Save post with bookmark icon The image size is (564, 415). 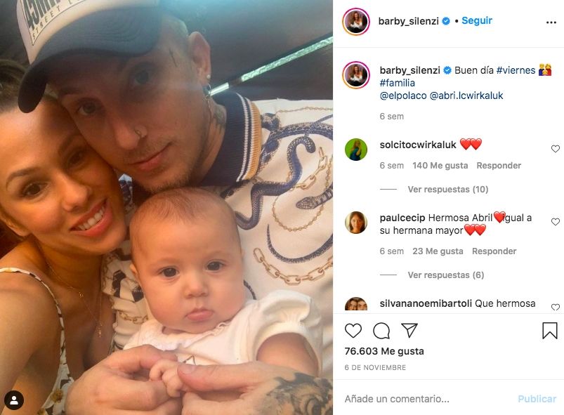click(x=550, y=330)
